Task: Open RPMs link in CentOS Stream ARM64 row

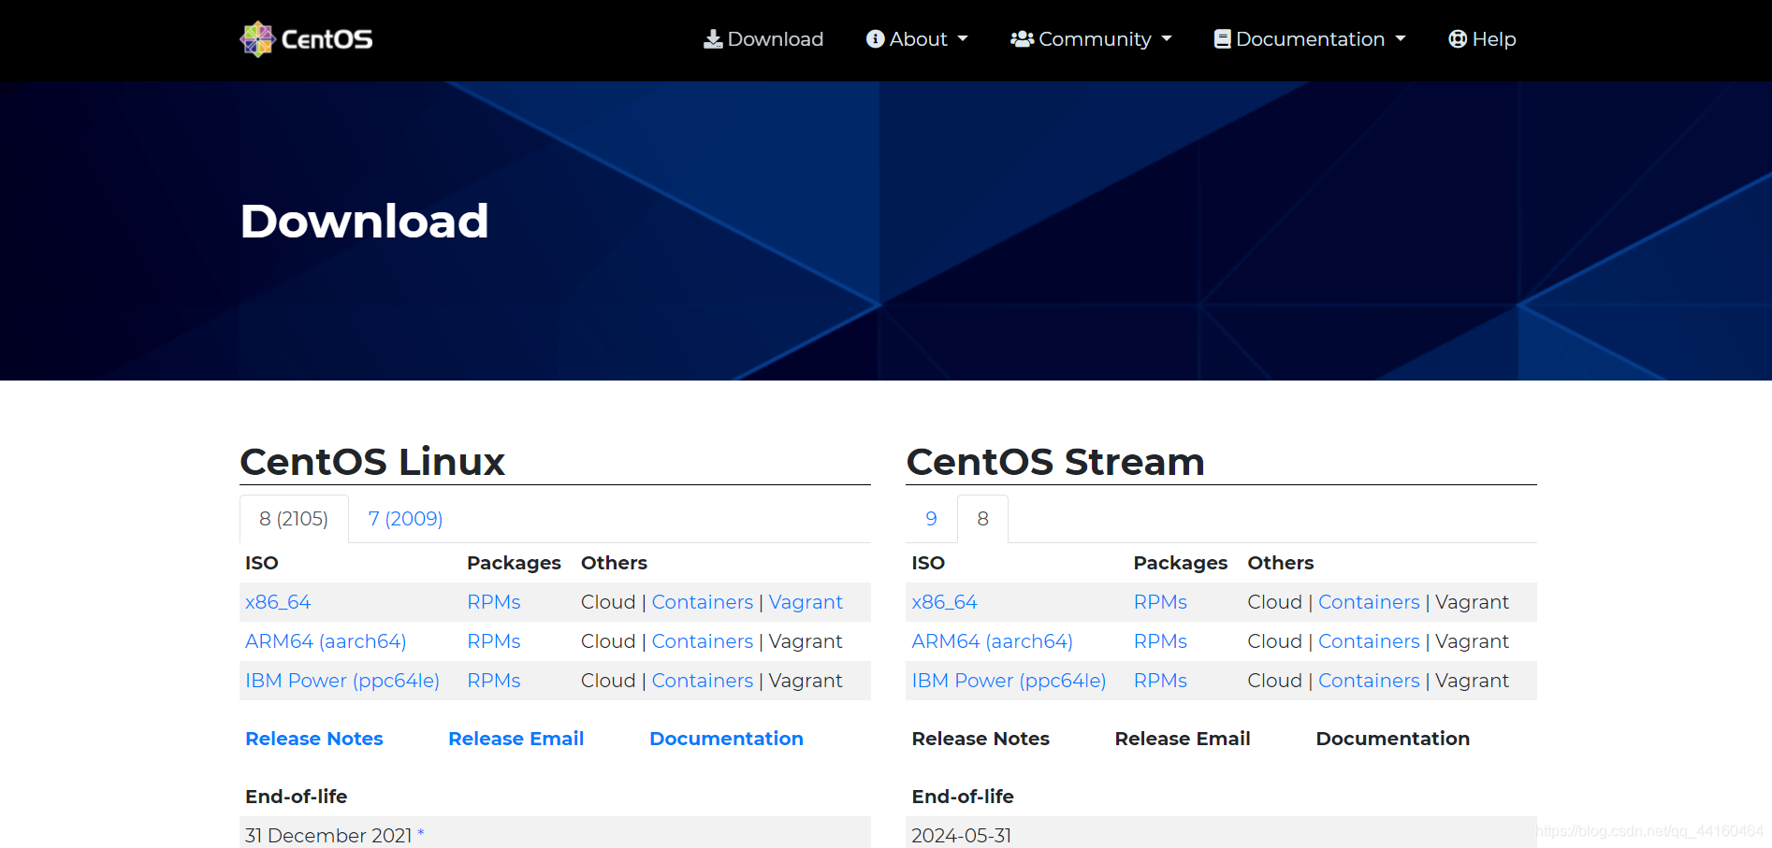Action: tap(1160, 641)
